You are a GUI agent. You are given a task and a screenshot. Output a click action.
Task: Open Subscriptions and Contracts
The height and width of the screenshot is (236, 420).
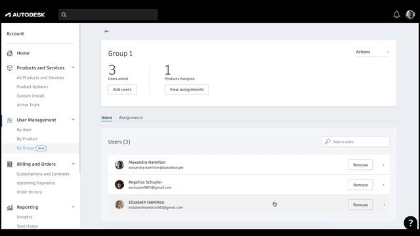click(x=43, y=174)
